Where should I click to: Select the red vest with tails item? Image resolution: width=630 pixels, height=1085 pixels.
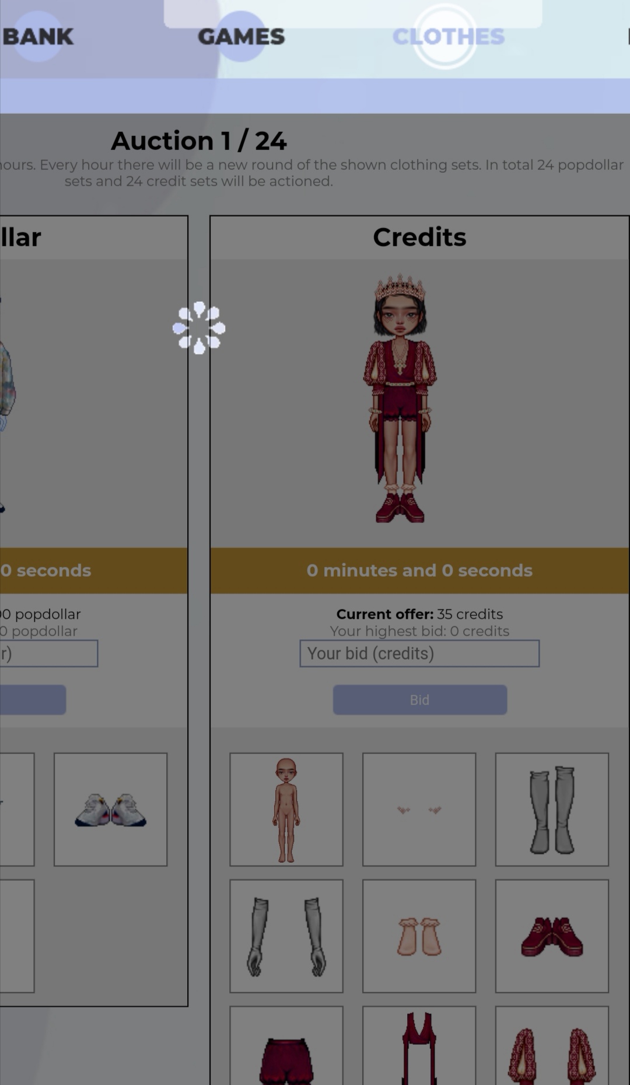[x=419, y=1046]
